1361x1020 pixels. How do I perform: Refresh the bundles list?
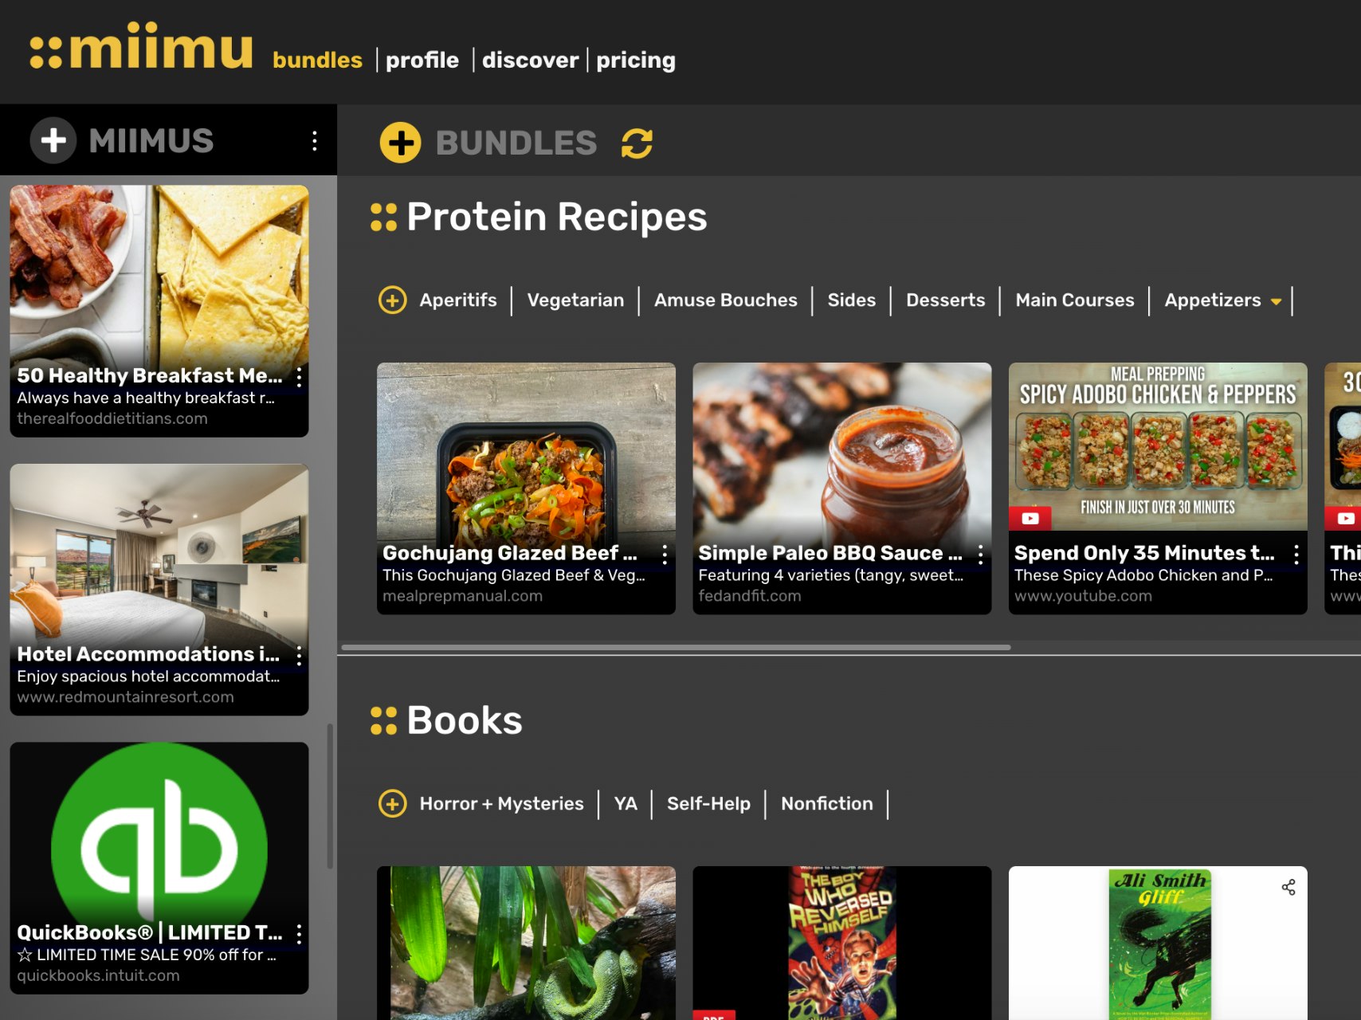pyautogui.click(x=637, y=143)
